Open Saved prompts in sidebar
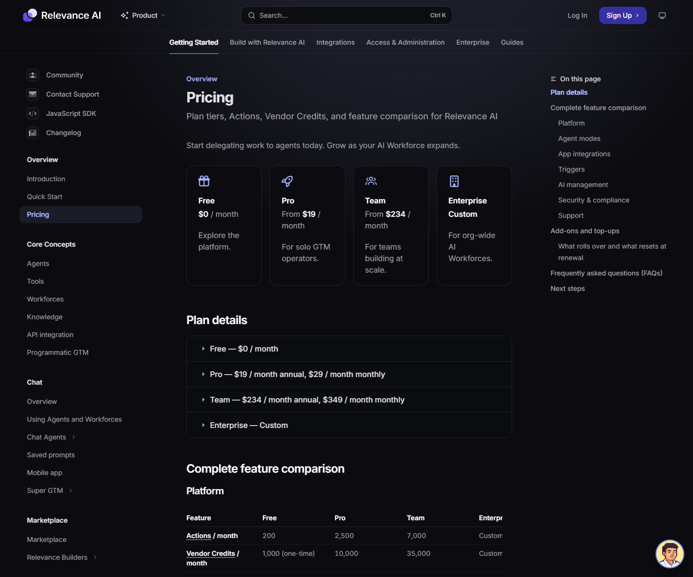The width and height of the screenshot is (693, 577). tap(81, 455)
